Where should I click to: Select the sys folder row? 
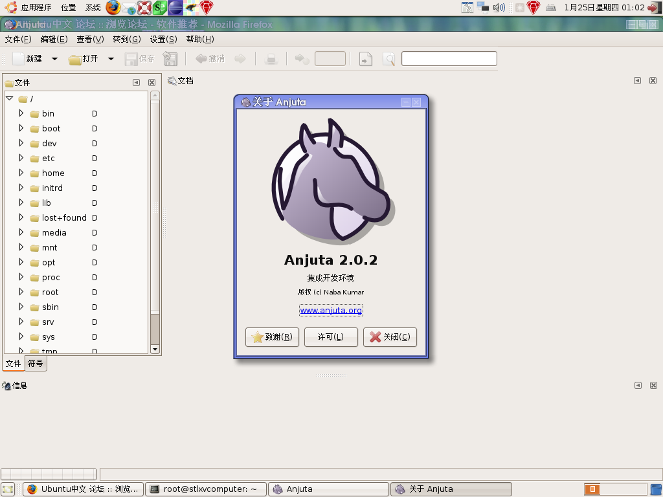coord(76,337)
